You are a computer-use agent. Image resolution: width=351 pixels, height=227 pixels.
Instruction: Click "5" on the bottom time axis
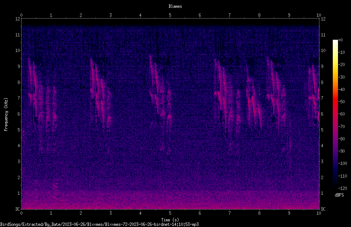pyautogui.click(x=170, y=213)
